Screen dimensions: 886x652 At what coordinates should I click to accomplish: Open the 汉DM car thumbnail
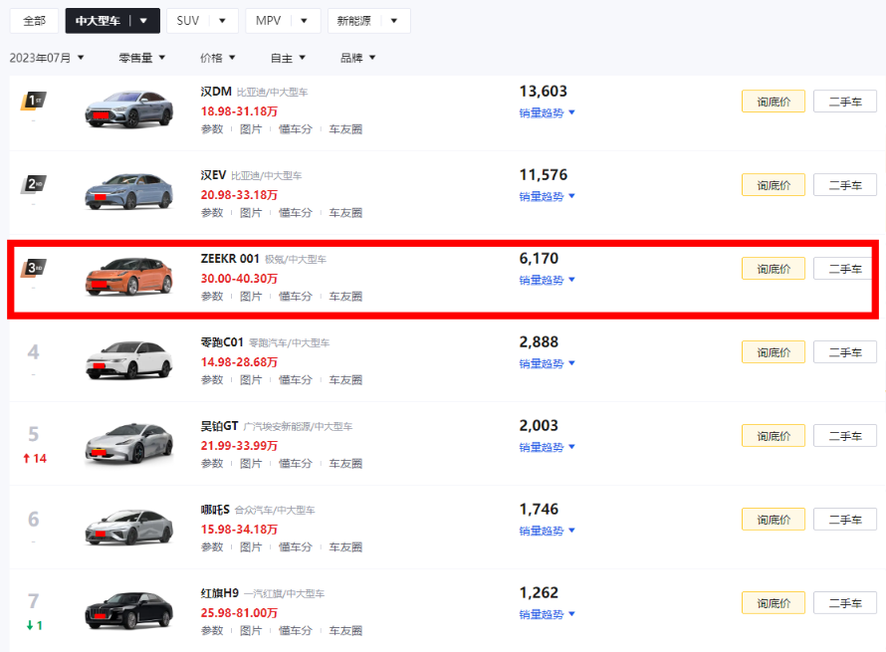tap(128, 109)
